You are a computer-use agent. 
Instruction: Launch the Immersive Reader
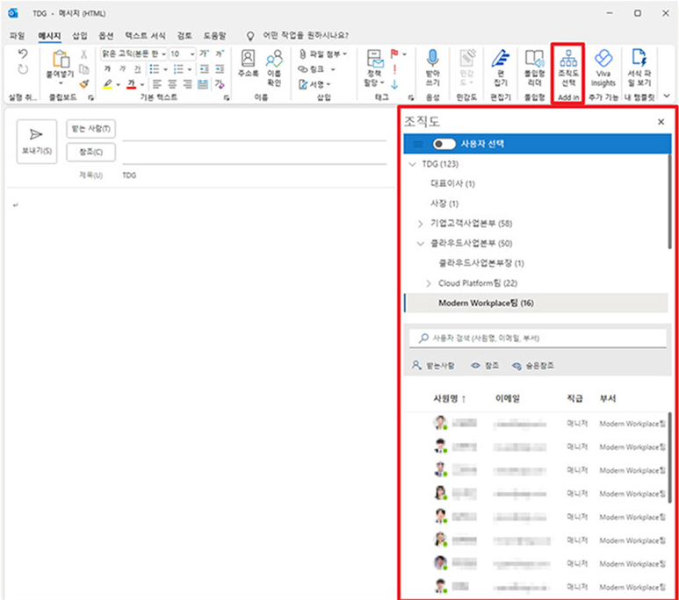click(x=535, y=68)
